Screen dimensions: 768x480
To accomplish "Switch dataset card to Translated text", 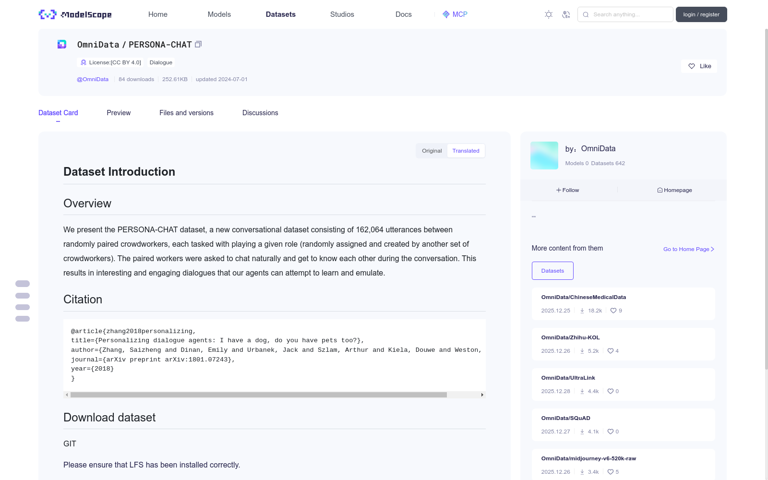I will (466, 151).
